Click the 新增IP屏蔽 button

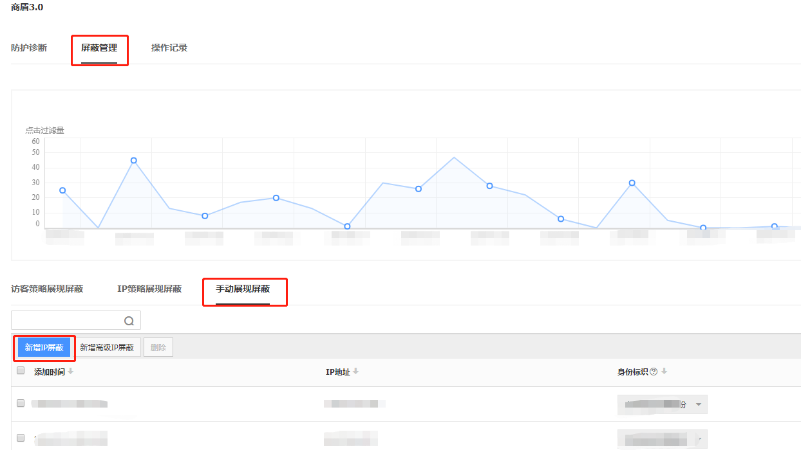pyautogui.click(x=44, y=347)
